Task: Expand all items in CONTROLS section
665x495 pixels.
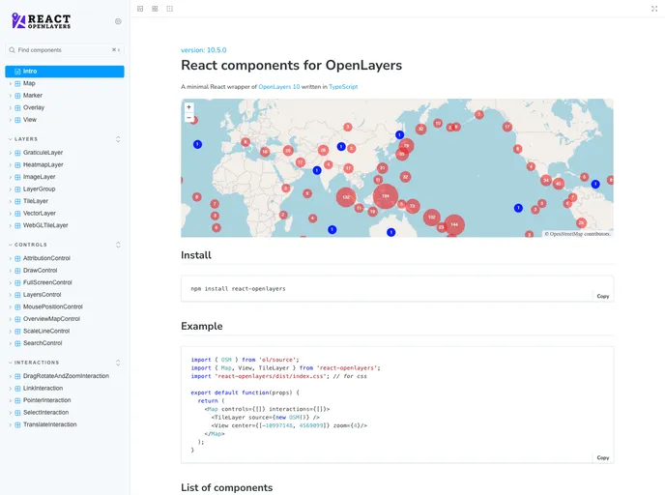Action: point(118,245)
